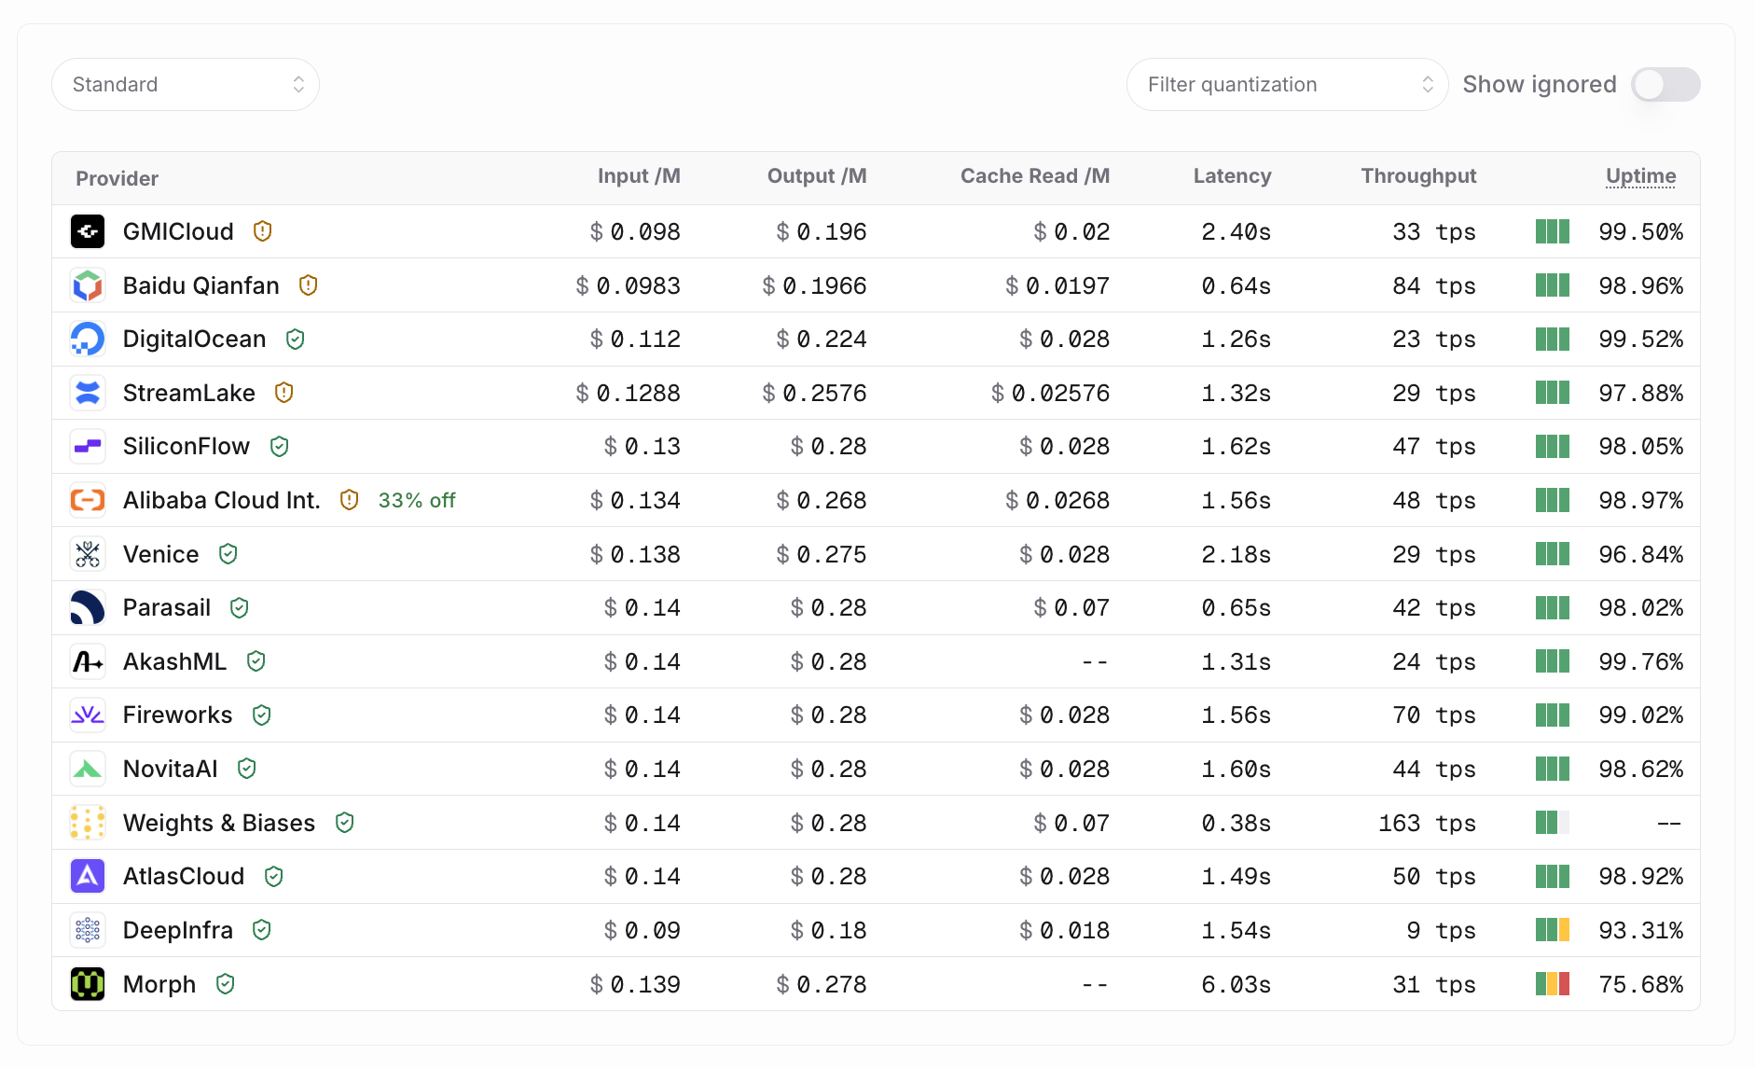Click the Cache Read /M column header
The width and height of the screenshot is (1755, 1069).
click(1035, 176)
